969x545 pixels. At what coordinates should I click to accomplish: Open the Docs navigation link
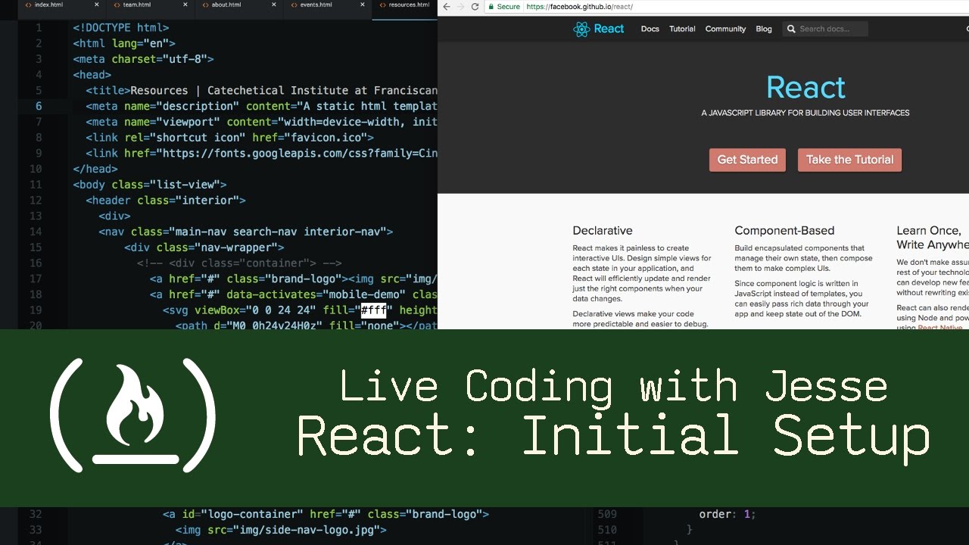tap(650, 30)
